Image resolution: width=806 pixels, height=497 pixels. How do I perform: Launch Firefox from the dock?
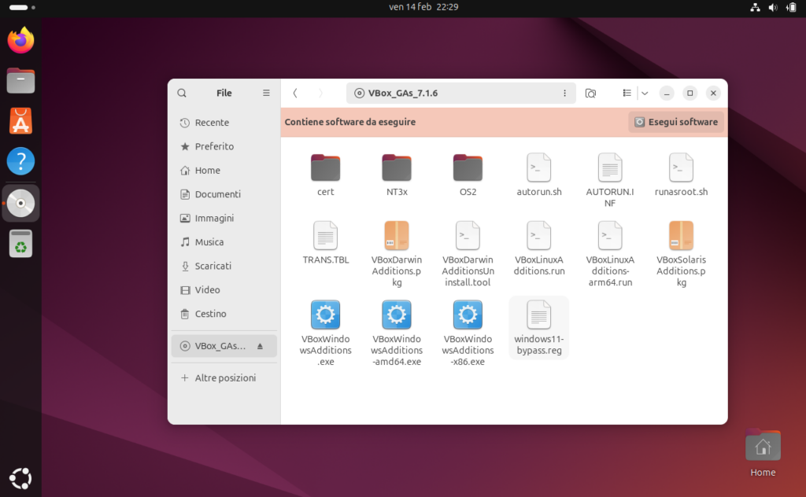pos(20,40)
